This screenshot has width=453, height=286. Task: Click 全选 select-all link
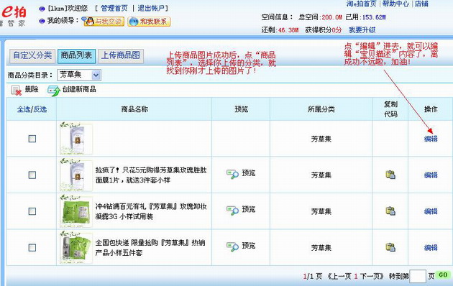point(24,109)
